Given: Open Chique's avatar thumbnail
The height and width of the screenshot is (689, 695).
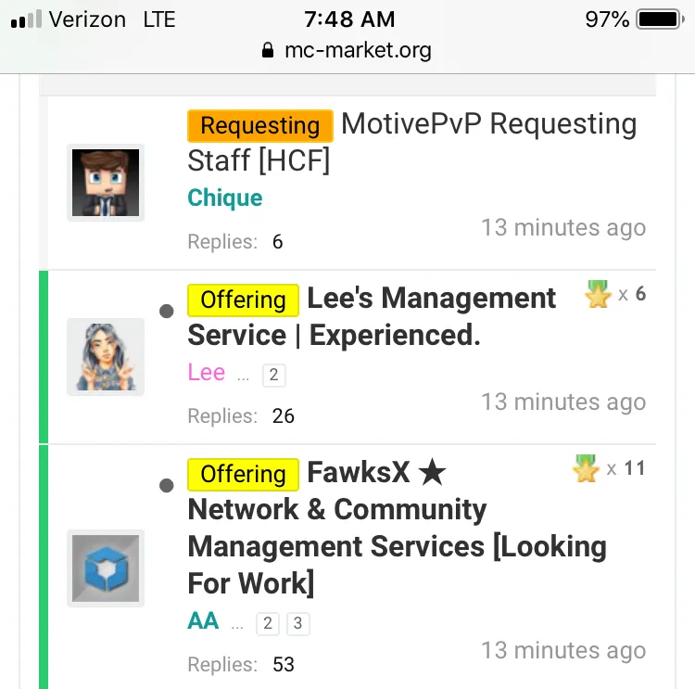Looking at the screenshot, I should click(106, 183).
